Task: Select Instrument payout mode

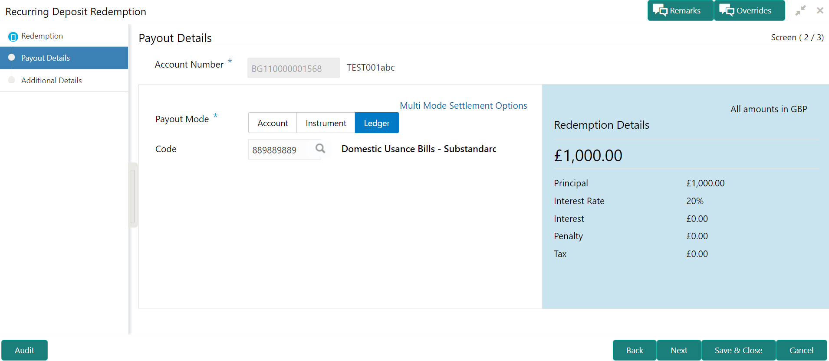Action: click(326, 123)
